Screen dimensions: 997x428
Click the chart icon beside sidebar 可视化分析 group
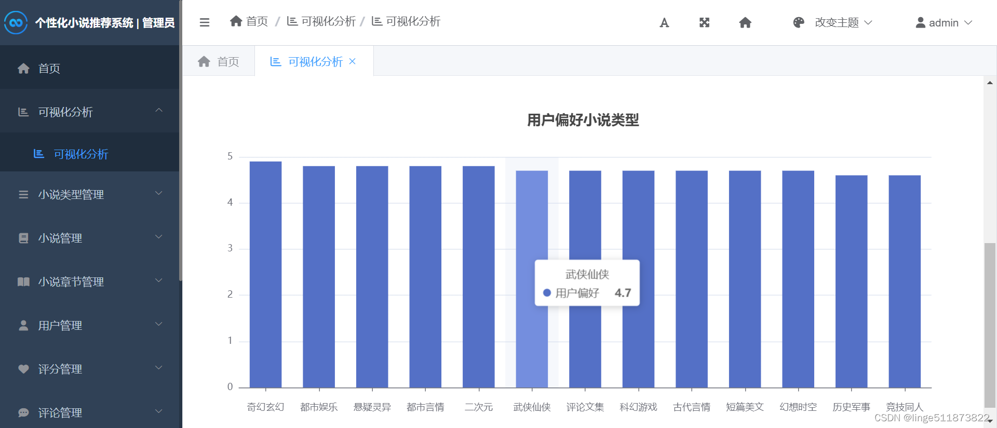(23, 112)
